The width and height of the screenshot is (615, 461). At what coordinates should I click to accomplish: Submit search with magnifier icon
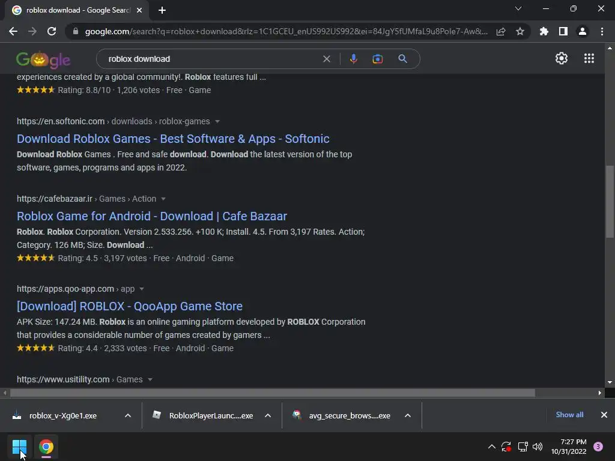click(402, 59)
